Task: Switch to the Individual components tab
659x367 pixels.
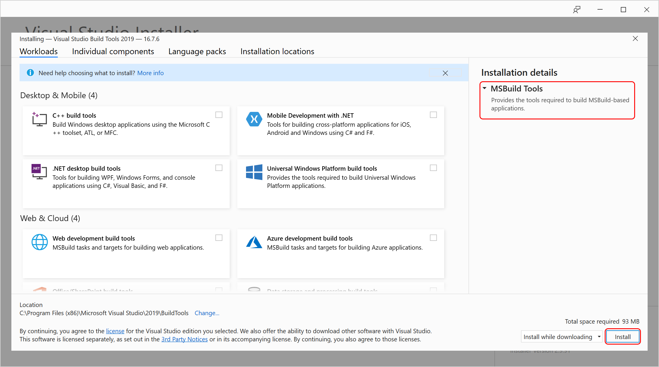Action: [113, 51]
